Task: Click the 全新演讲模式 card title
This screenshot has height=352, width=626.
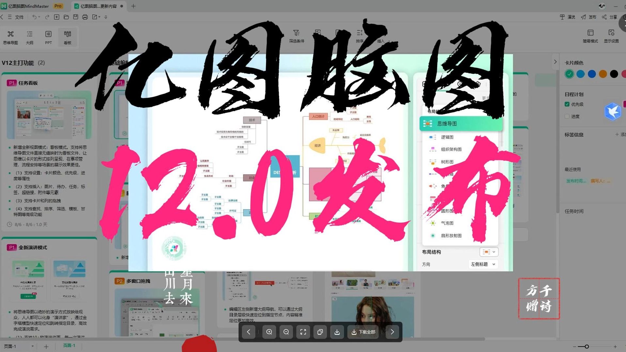Action: 33,247
